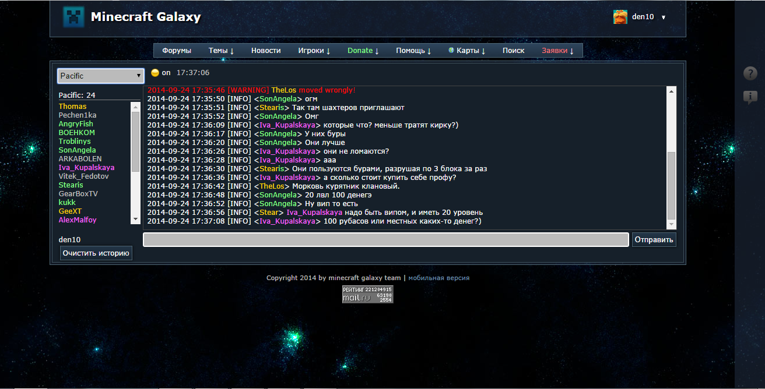Select player AngryFish in the list
Image resolution: width=765 pixels, height=389 pixels.
76,124
